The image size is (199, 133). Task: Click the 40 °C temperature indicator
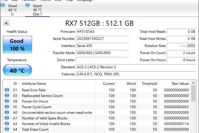point(17,70)
